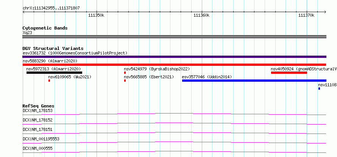Viewport: 337px width, 157px height.
Task: Select the DCX|NM_178153 transcript label
Action: 37,111
